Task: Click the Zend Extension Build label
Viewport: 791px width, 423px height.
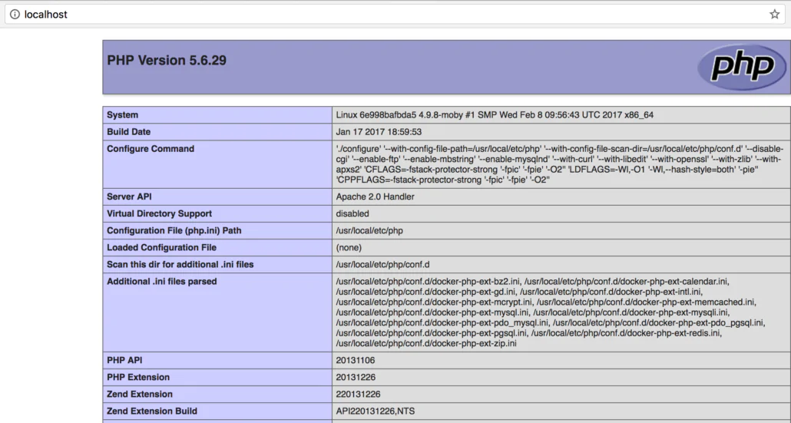Action: pyautogui.click(x=152, y=411)
